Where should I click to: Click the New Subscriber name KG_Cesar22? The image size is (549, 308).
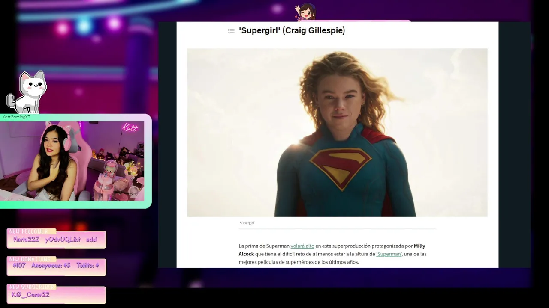point(30,295)
